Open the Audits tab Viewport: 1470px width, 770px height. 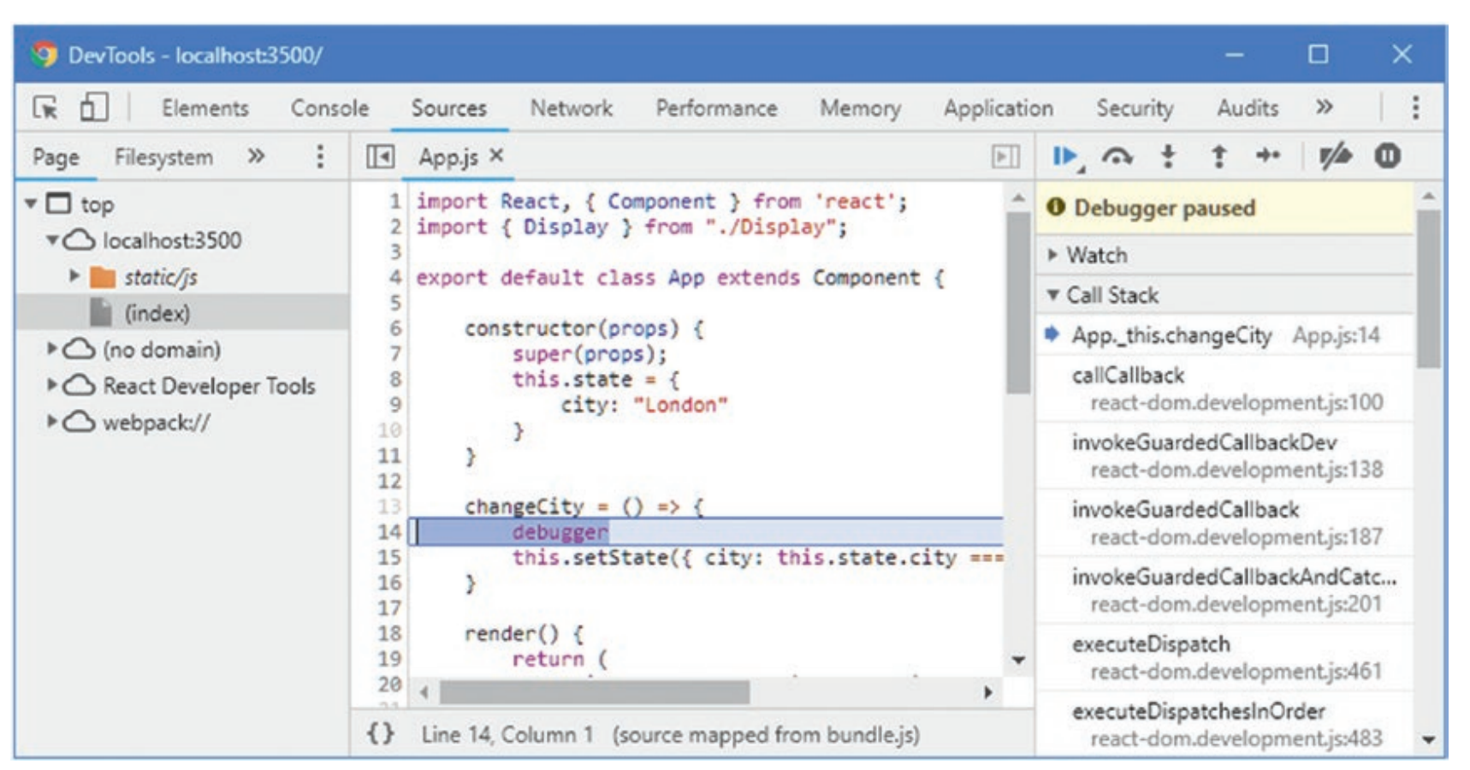(1248, 109)
